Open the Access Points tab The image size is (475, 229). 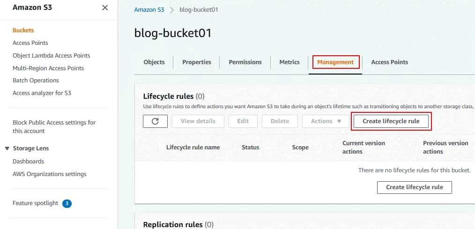(x=389, y=62)
